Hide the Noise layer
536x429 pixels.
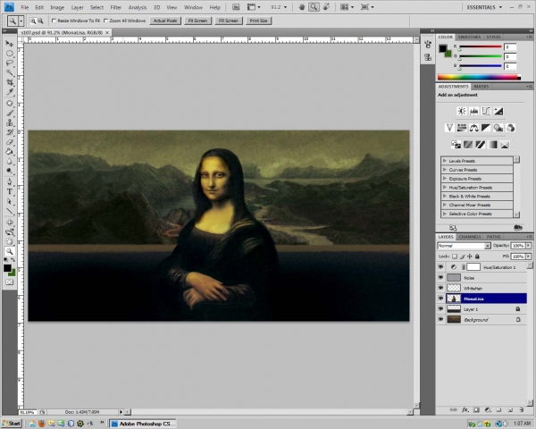pyautogui.click(x=440, y=277)
